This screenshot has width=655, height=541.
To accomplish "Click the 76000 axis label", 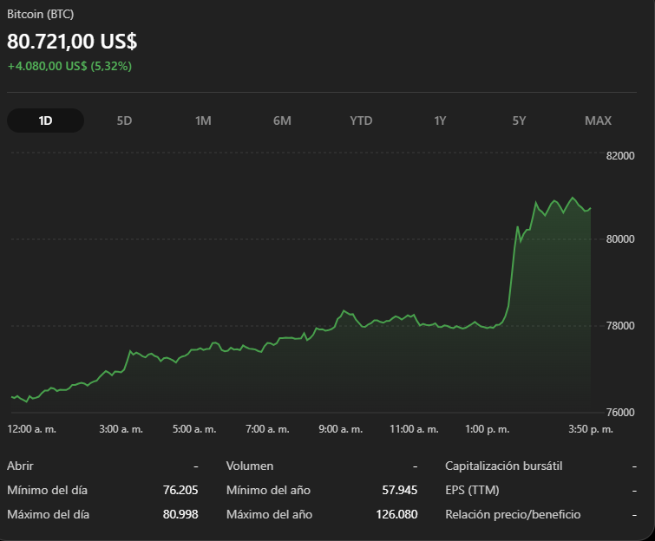I will (x=620, y=413).
